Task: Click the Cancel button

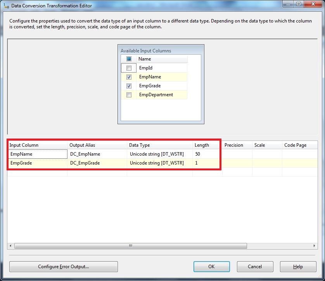Action: coord(255,267)
